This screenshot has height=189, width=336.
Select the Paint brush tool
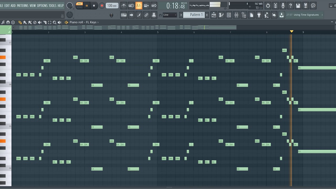[x=25, y=22]
